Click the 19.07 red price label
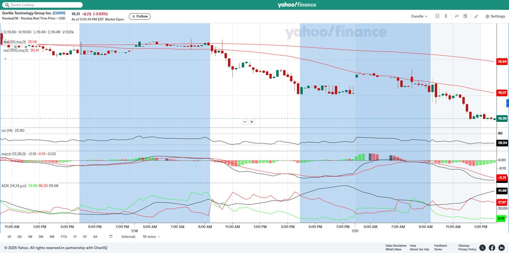Screen dimensions: 509x253 click(502, 93)
